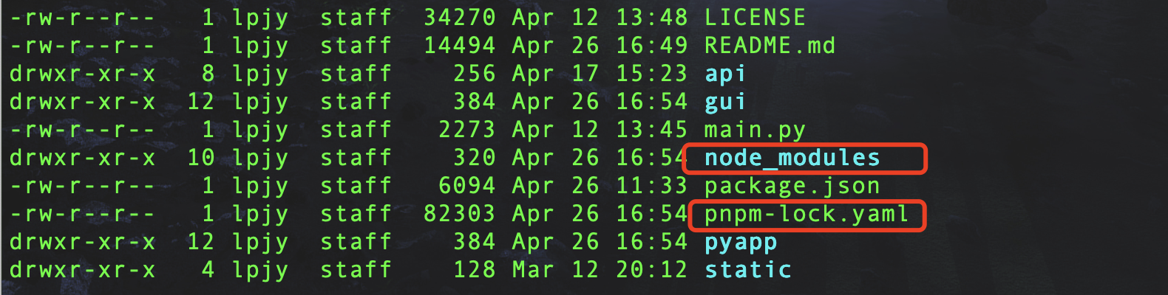
Task: Click the 82303 file size value
Action: [459, 213]
